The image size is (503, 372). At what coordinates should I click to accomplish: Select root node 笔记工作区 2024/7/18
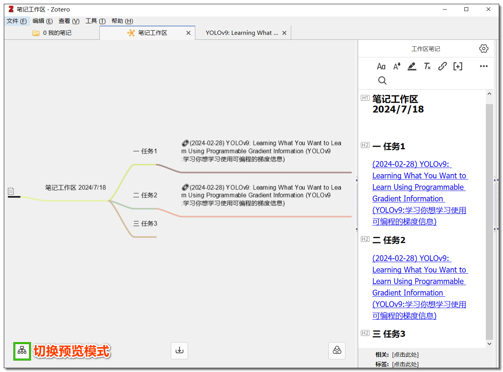(75, 188)
